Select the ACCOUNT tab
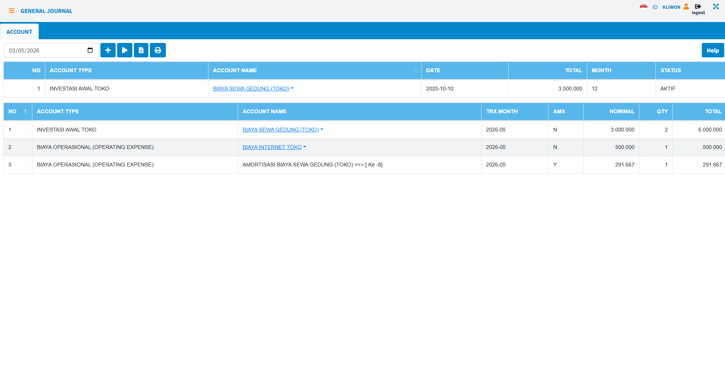This screenshot has width=725, height=377. tap(19, 32)
